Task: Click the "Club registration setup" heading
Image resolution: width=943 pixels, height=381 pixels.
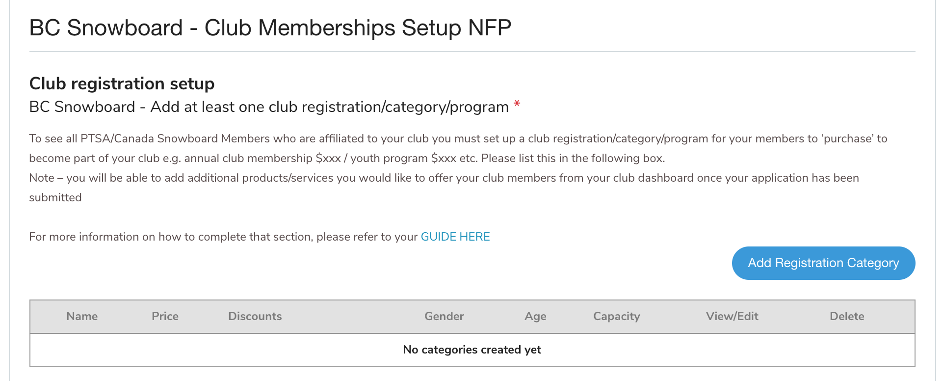Action: [x=122, y=83]
